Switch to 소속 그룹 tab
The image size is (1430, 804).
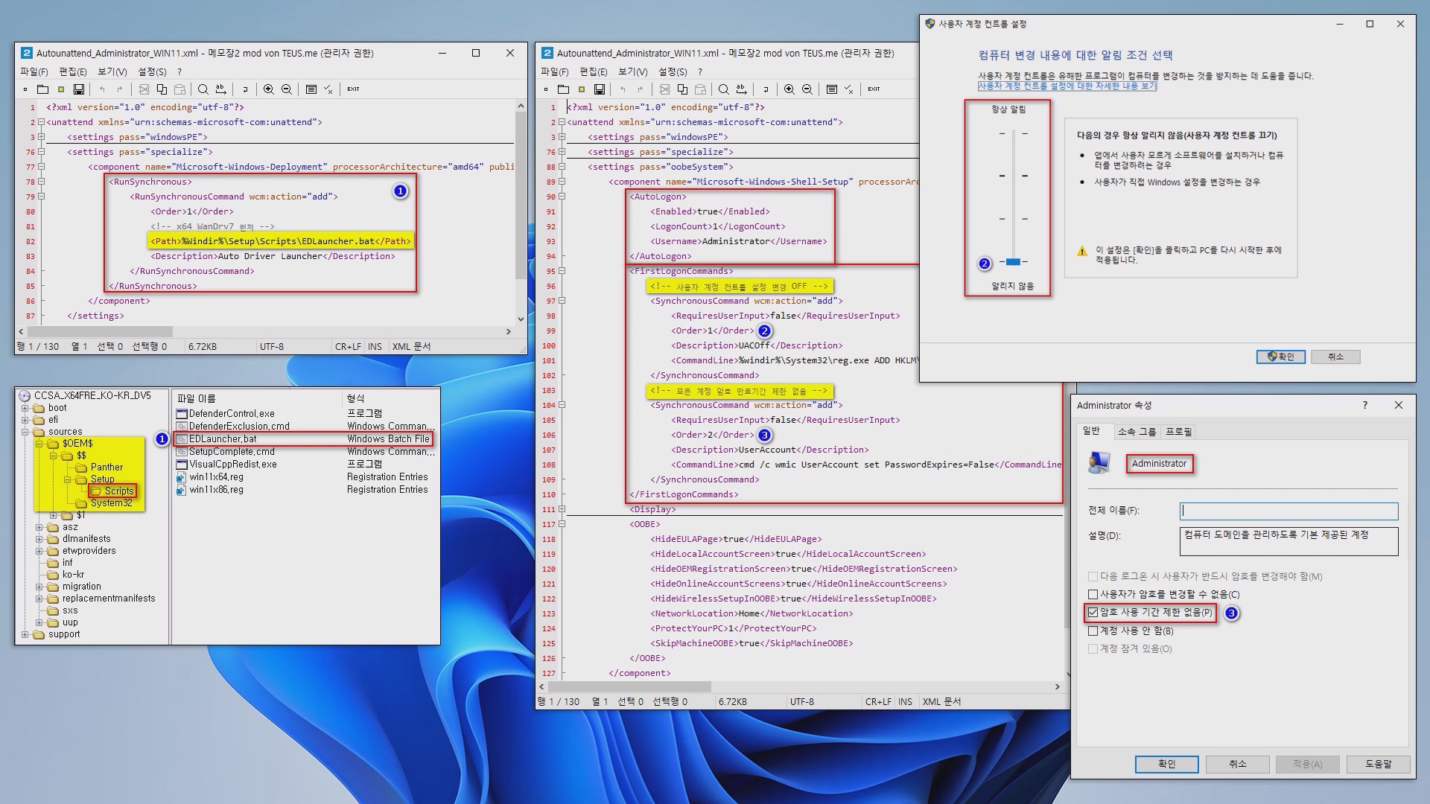coord(1137,432)
